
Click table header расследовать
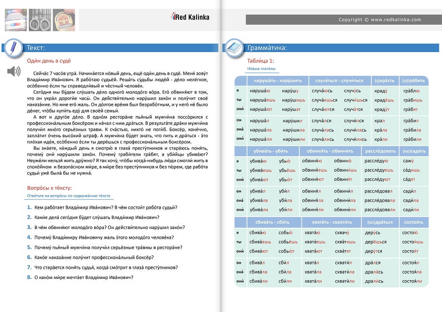[380, 151]
